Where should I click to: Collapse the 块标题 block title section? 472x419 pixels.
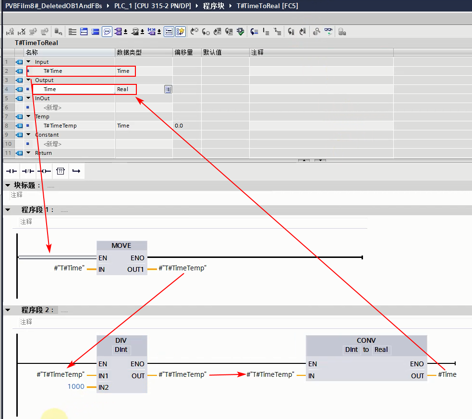(8, 186)
